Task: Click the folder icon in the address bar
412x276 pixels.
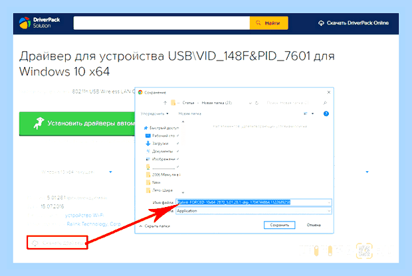Action: (173, 103)
